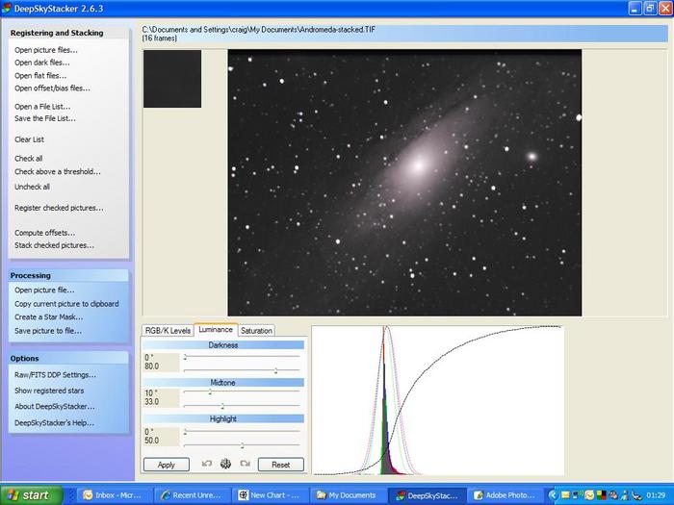Click Open picture file under Processing
The height and width of the screenshot is (505, 674).
click(44, 290)
